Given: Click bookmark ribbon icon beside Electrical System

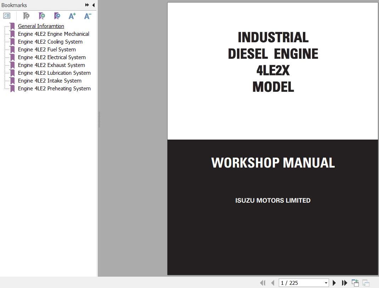Looking at the screenshot, I should pyautogui.click(x=12, y=57).
